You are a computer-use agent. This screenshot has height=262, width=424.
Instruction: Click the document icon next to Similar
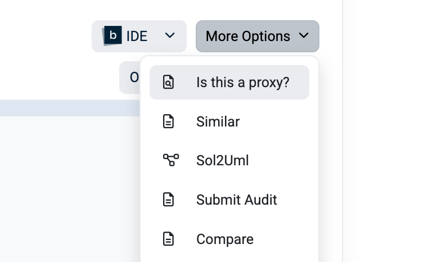click(x=168, y=121)
